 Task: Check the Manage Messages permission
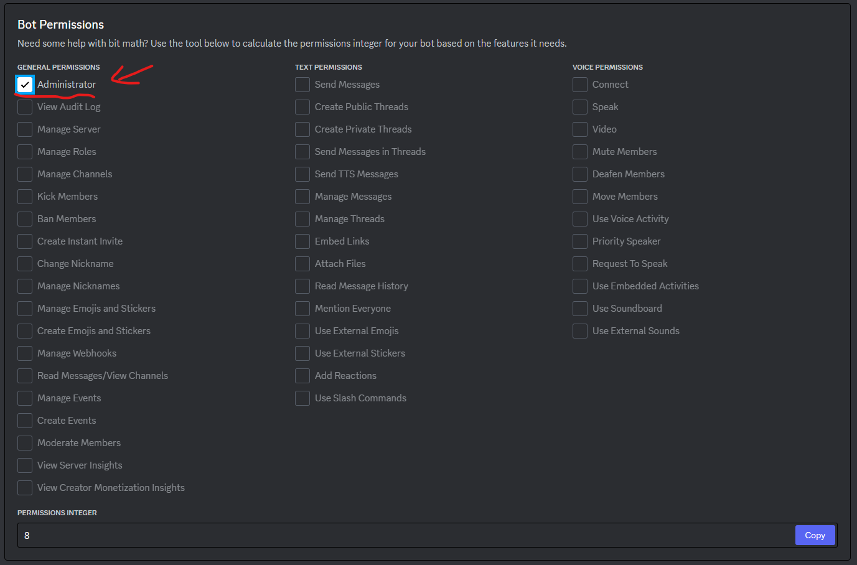click(302, 196)
